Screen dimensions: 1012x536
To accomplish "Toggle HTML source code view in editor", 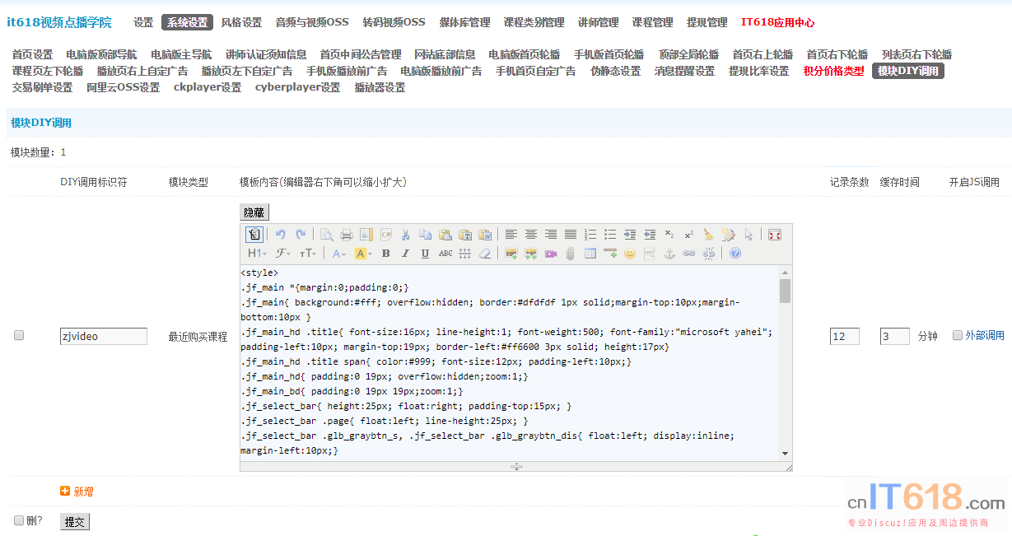I will [x=254, y=235].
